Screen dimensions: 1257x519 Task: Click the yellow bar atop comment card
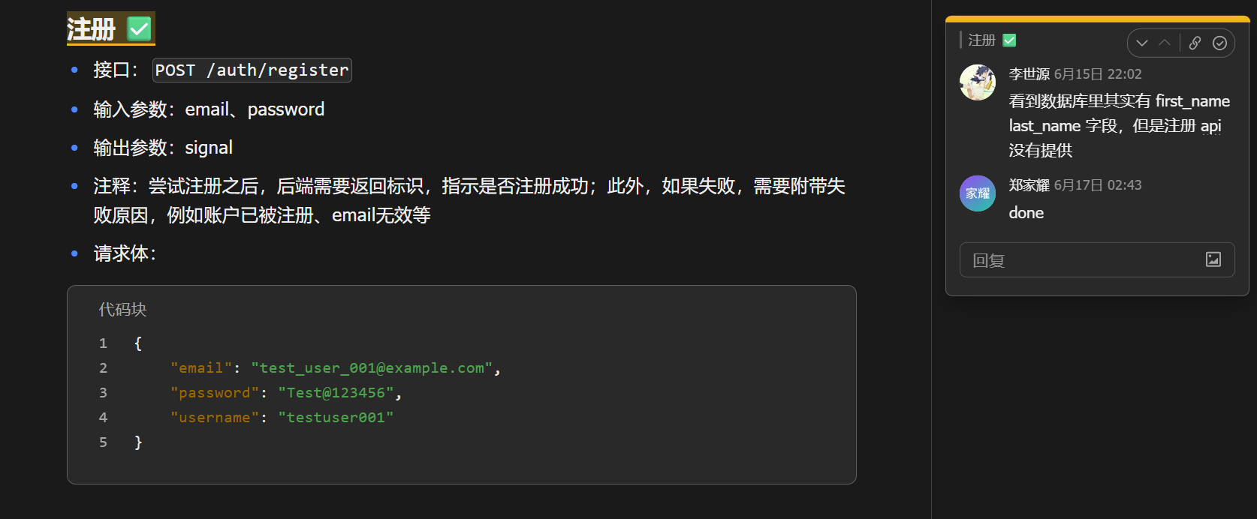click(1097, 19)
